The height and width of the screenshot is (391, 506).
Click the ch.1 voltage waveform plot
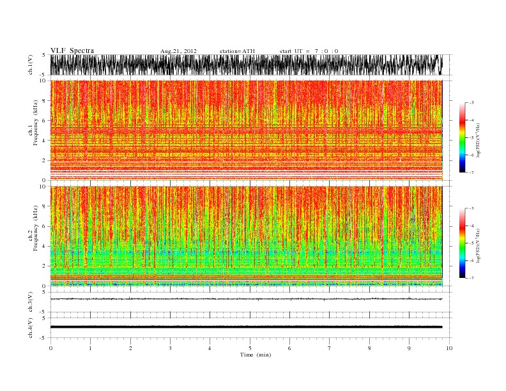(x=247, y=65)
